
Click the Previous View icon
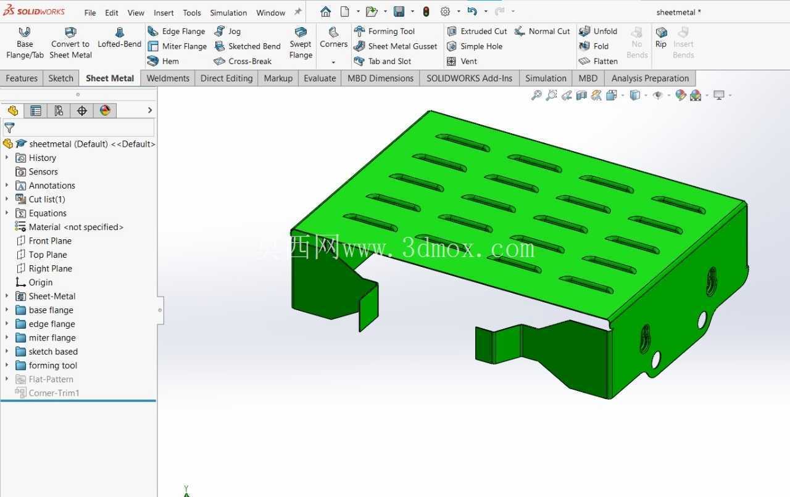[x=566, y=95]
